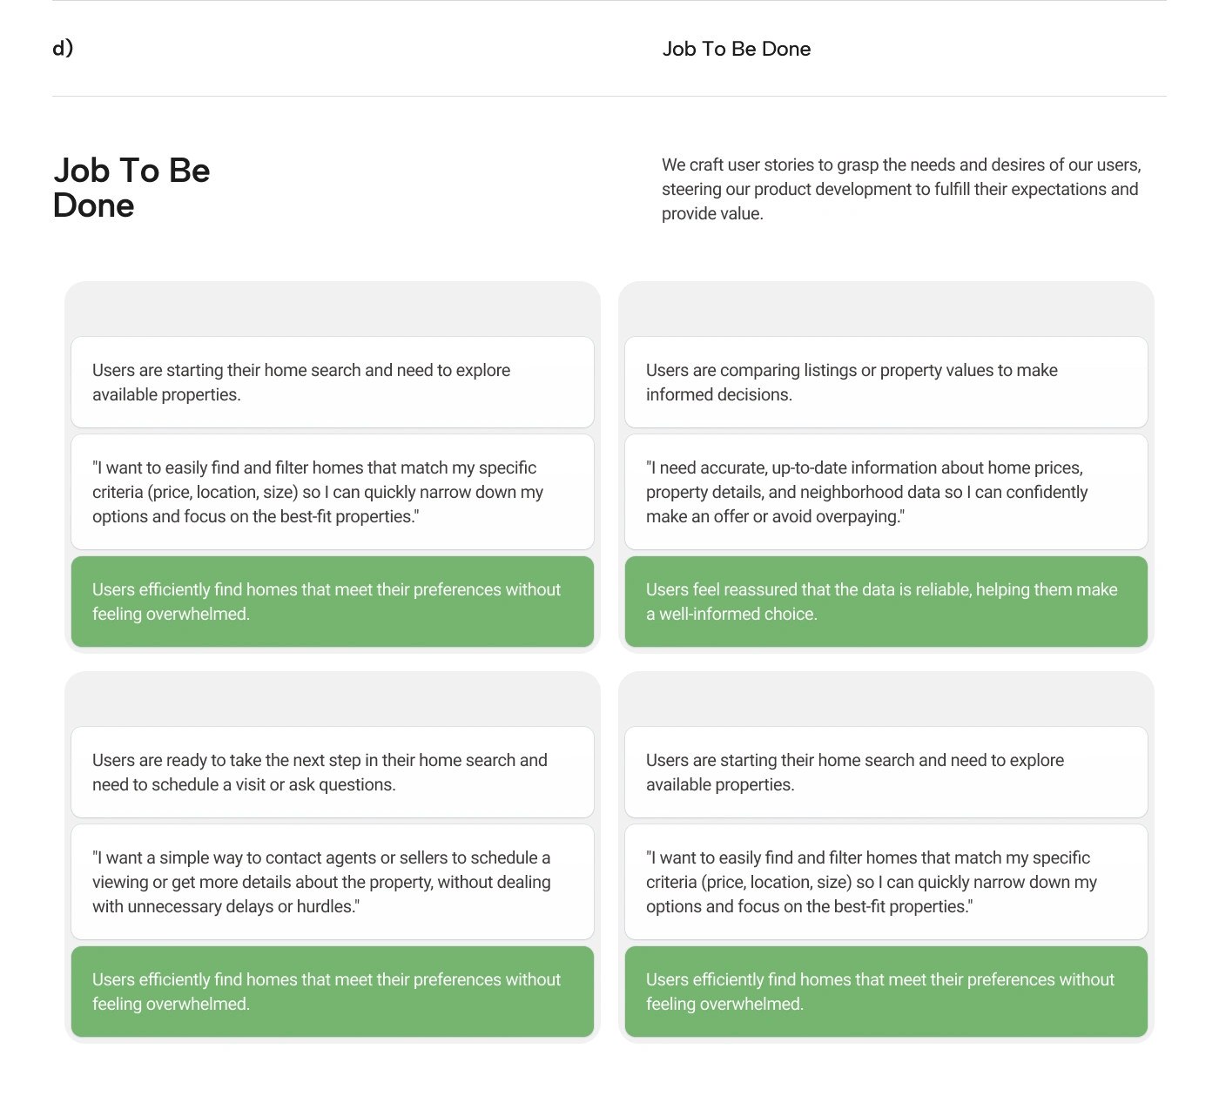
Task: Click the "Users are comparing listings" situation box
Action: coord(886,382)
